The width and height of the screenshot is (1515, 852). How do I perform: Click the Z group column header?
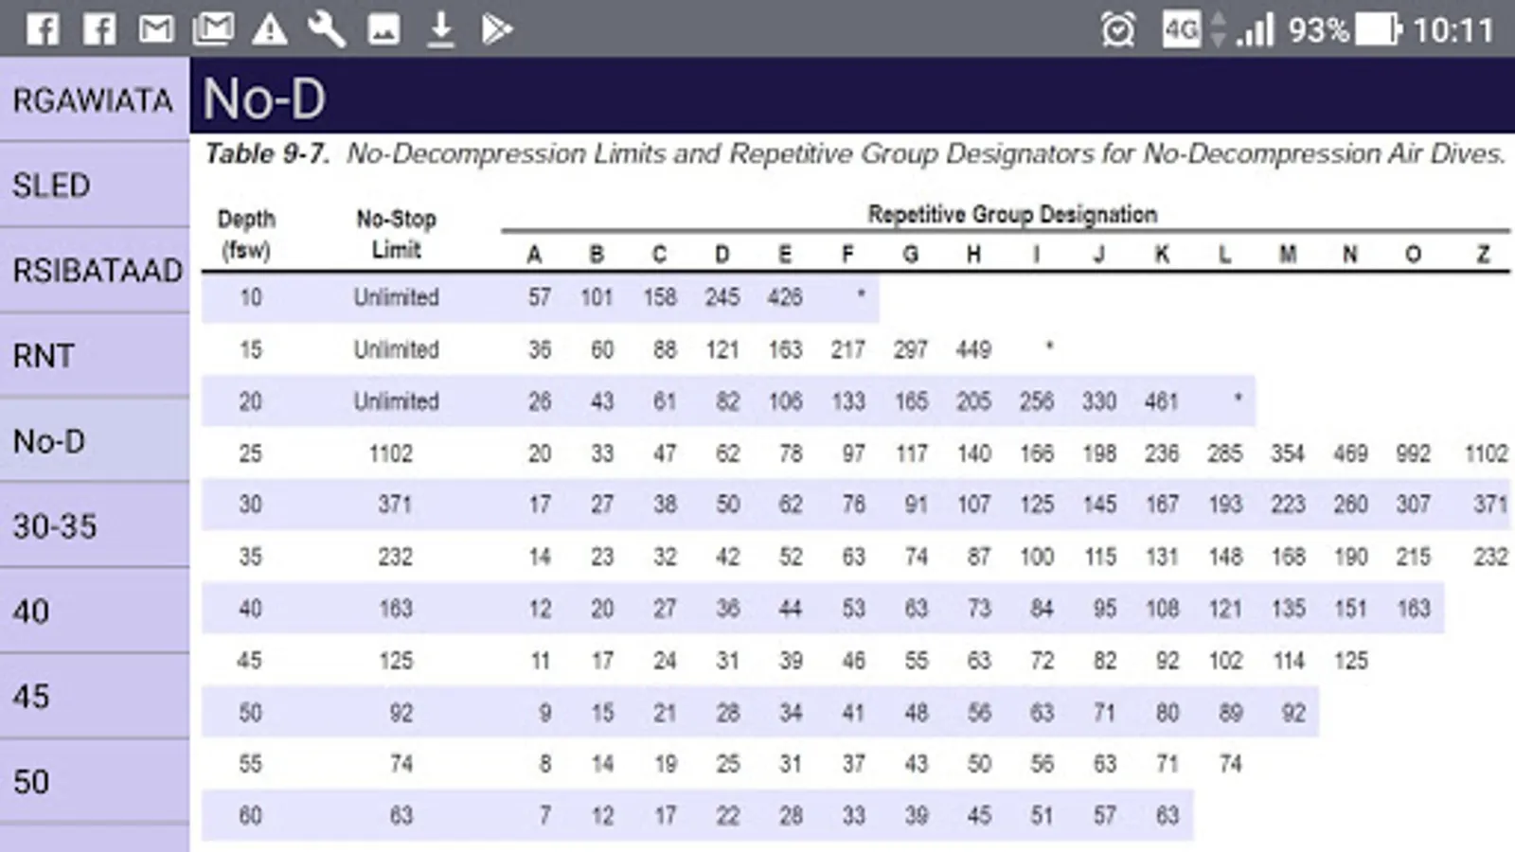(x=1483, y=254)
